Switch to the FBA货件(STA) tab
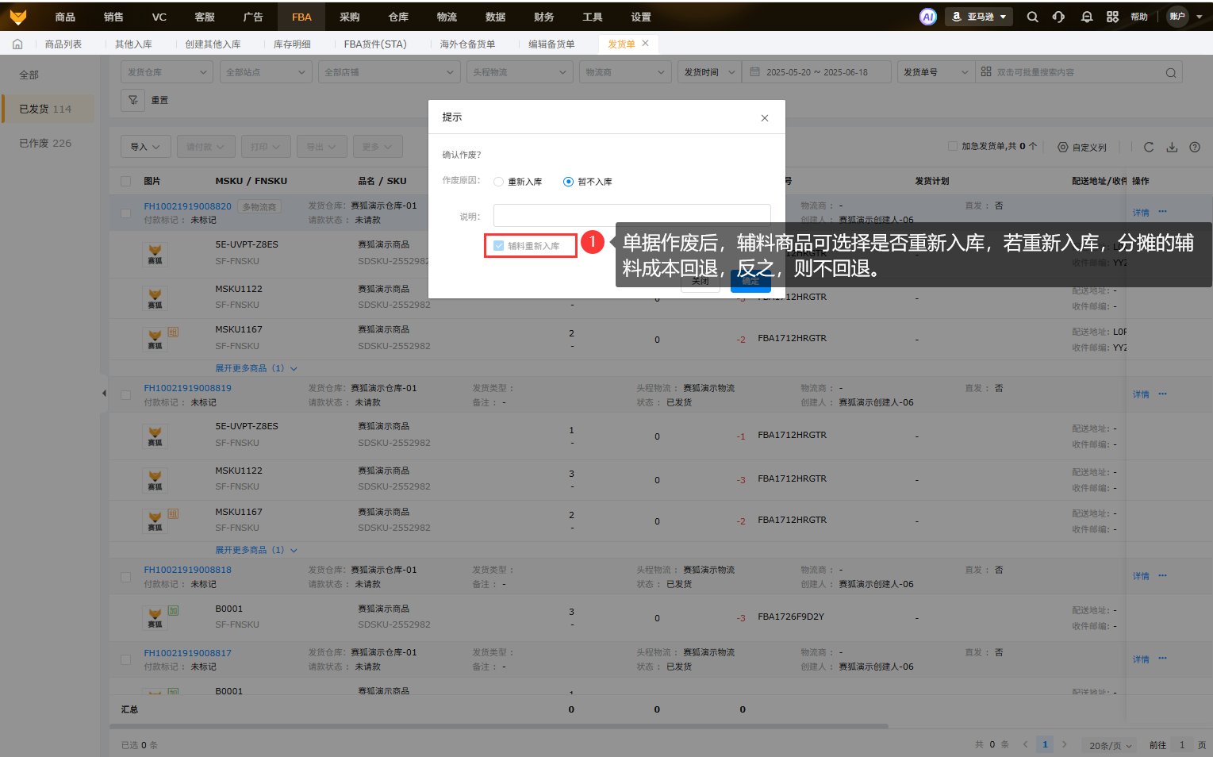The width and height of the screenshot is (1213, 757). [375, 44]
